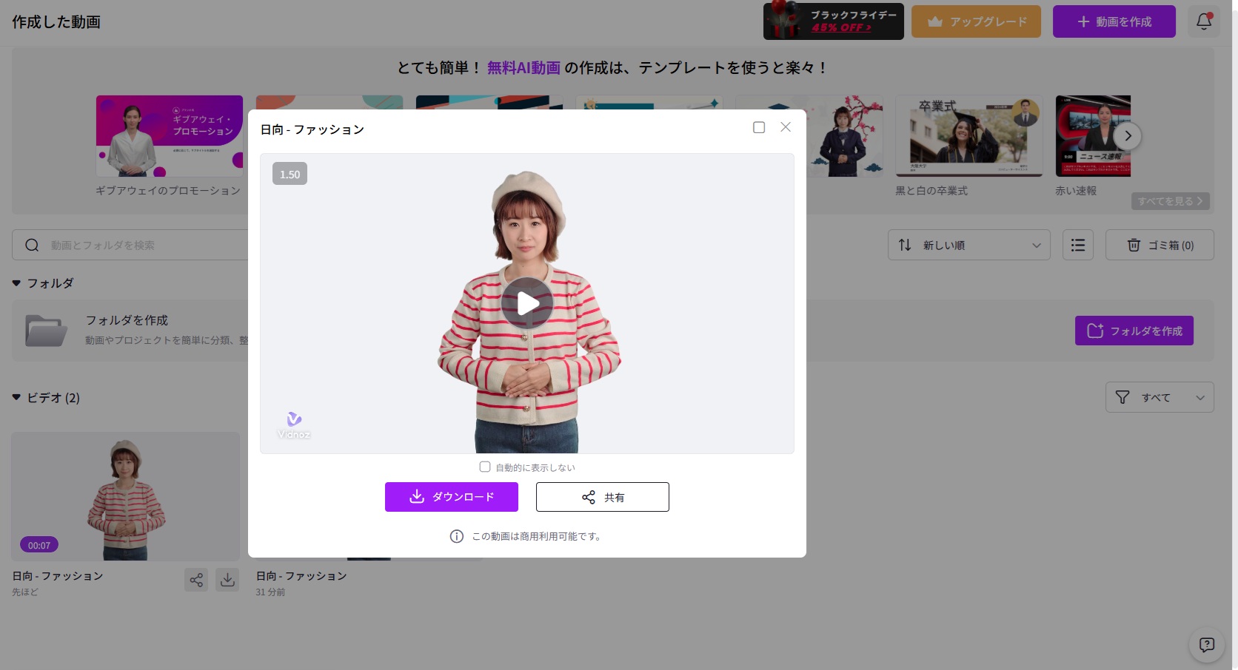
Task: Open the ギブアウェイのプロモーション template thumbnail
Action: coord(170,136)
